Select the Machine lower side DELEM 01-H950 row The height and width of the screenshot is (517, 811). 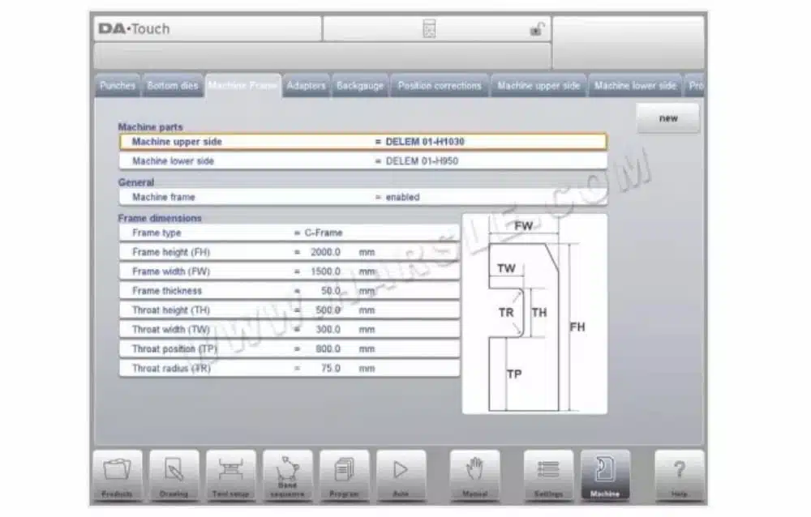click(363, 160)
